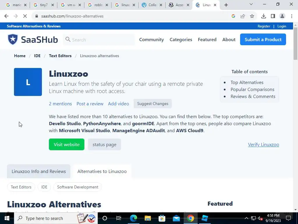Click the Verify Linuxzoo link

coord(263,145)
